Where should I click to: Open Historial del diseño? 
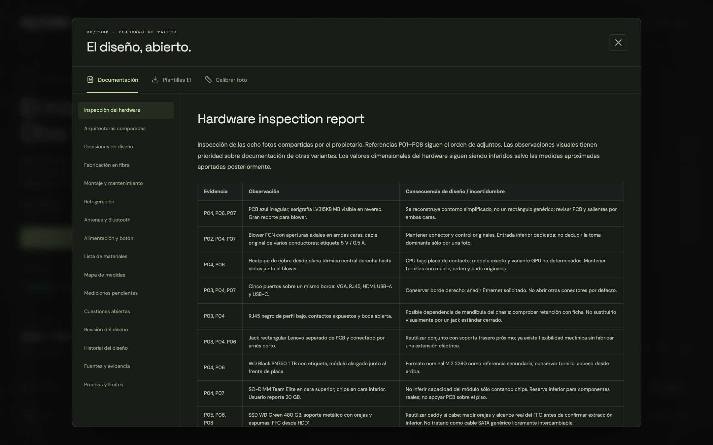(126, 348)
